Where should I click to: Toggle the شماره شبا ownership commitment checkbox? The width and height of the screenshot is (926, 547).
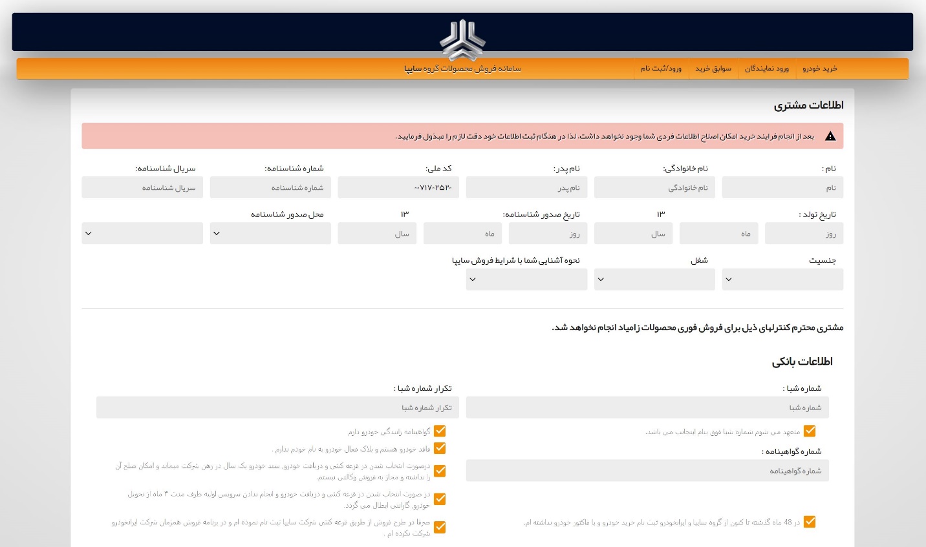[810, 431]
